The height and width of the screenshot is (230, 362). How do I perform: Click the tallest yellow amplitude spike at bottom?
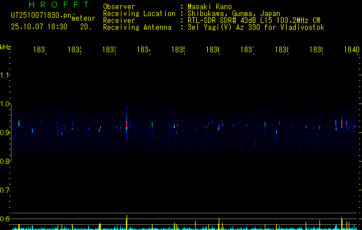pos(127,222)
